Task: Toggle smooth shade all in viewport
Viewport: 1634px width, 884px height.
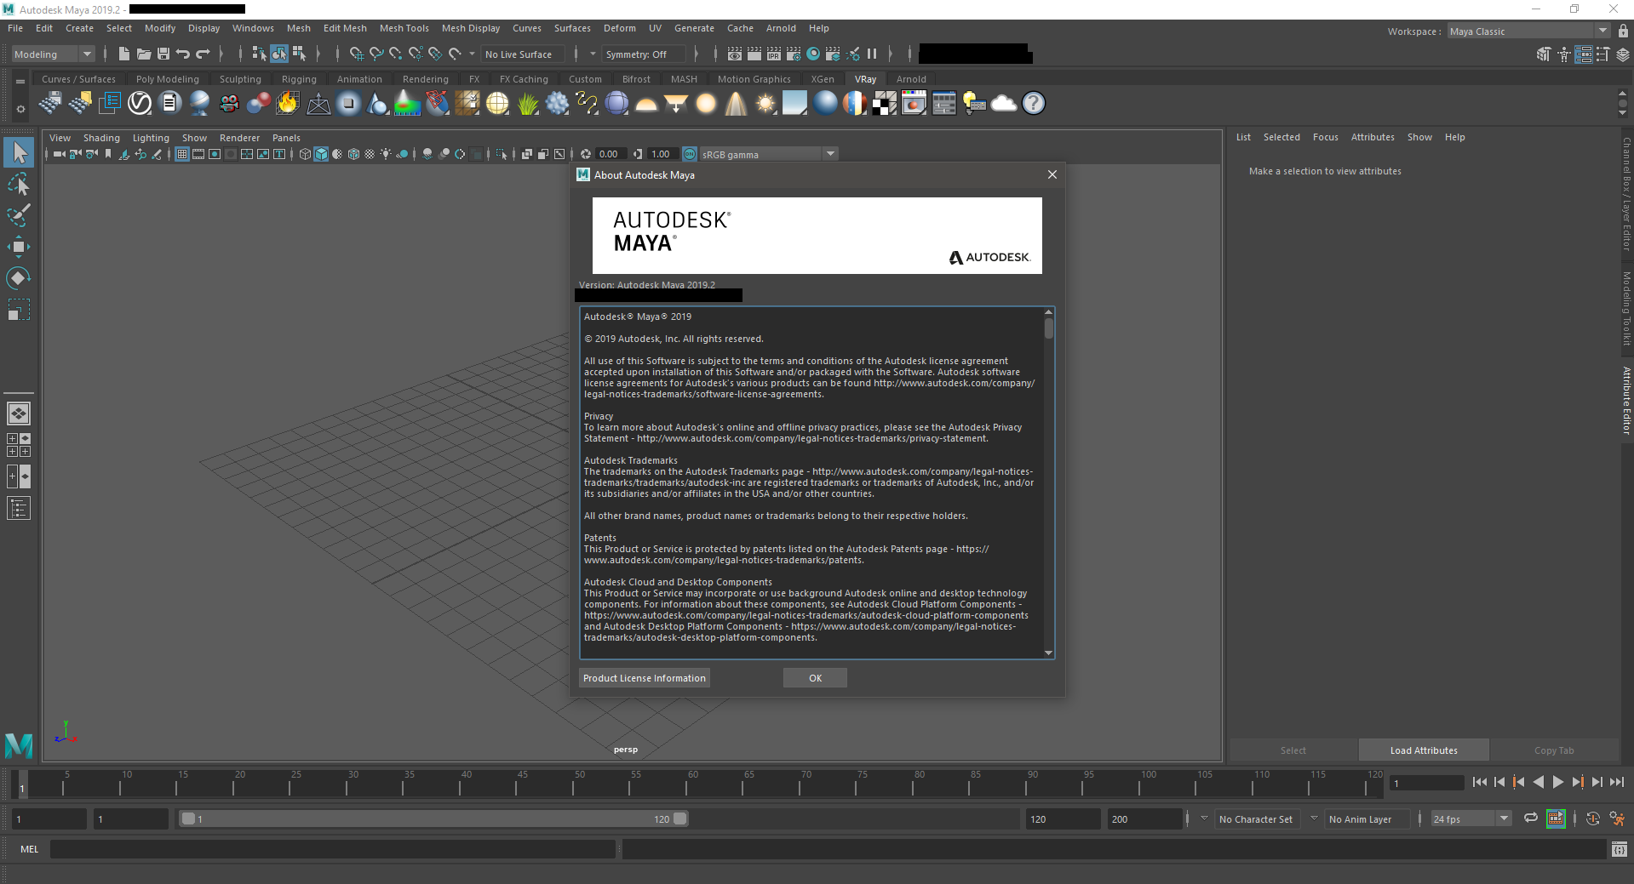Action: [x=321, y=154]
